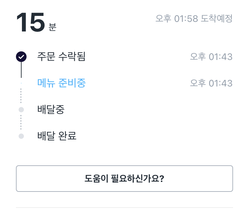Screen dimensions: 249x219
Task: Select the 주문 수락됨 status step
Action: coord(61,57)
